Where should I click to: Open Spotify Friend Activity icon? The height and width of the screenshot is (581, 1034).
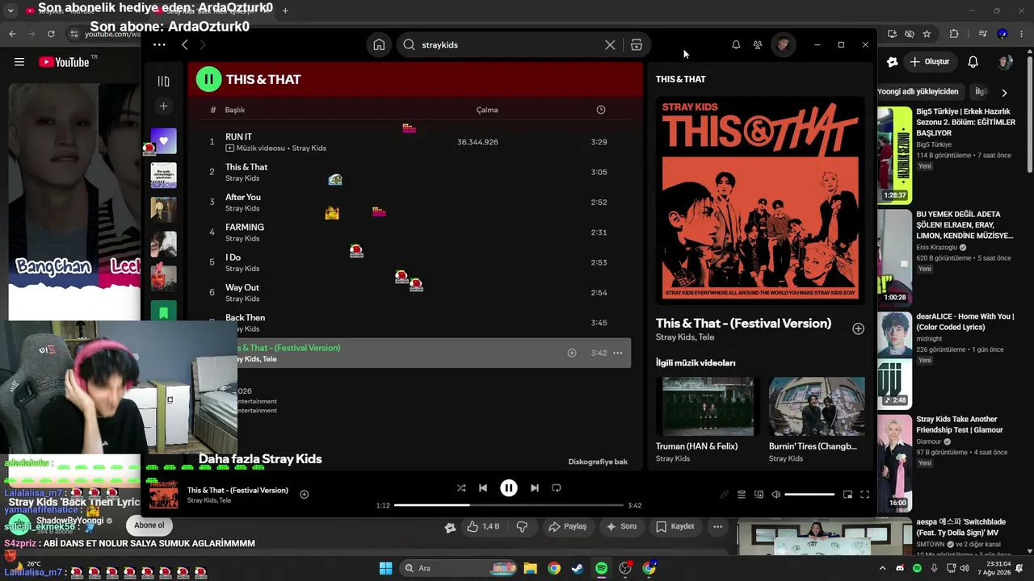pyautogui.click(x=758, y=45)
